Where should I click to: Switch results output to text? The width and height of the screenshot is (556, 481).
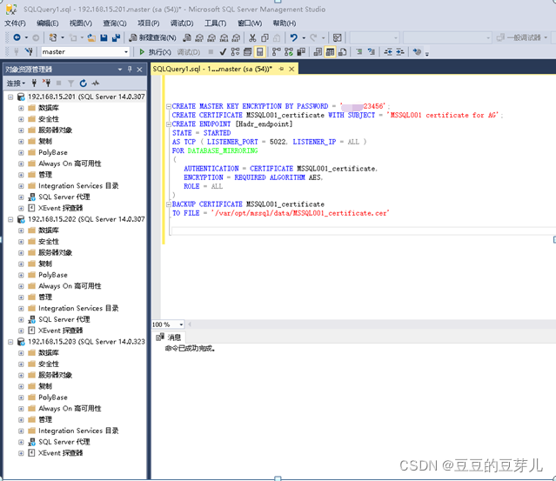pyautogui.click(x=318, y=51)
